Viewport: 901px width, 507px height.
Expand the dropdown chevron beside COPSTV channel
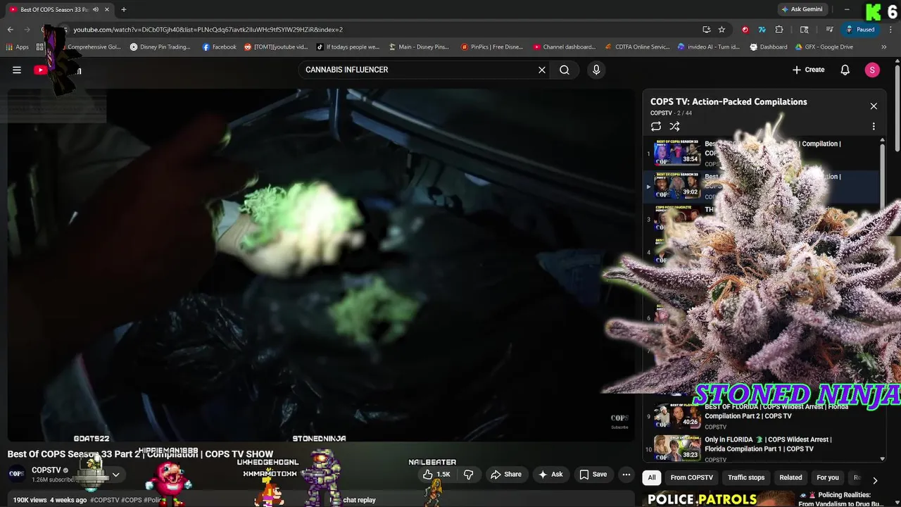pyautogui.click(x=115, y=475)
